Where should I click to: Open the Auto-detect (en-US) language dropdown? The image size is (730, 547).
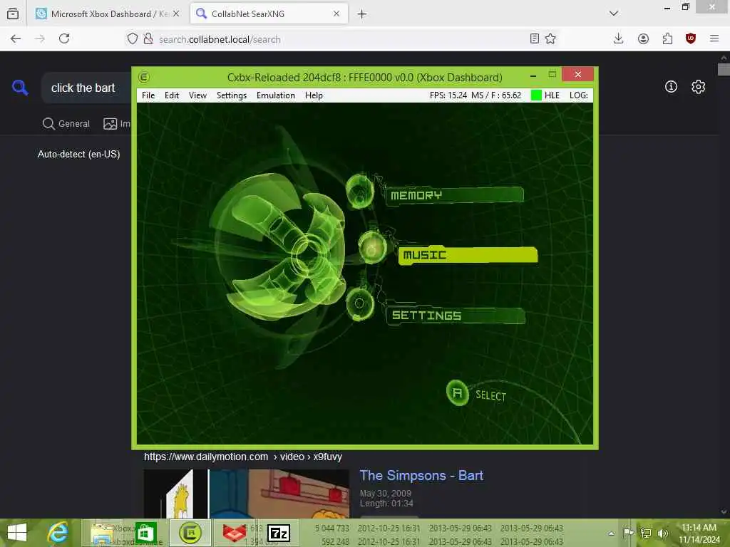78,154
